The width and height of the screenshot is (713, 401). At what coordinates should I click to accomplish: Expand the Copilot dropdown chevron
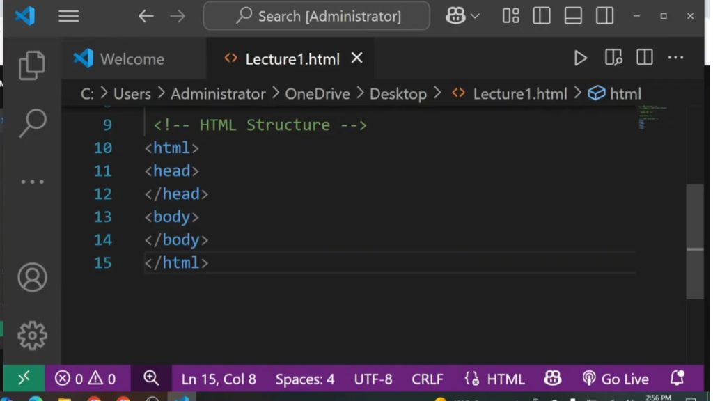475,17
